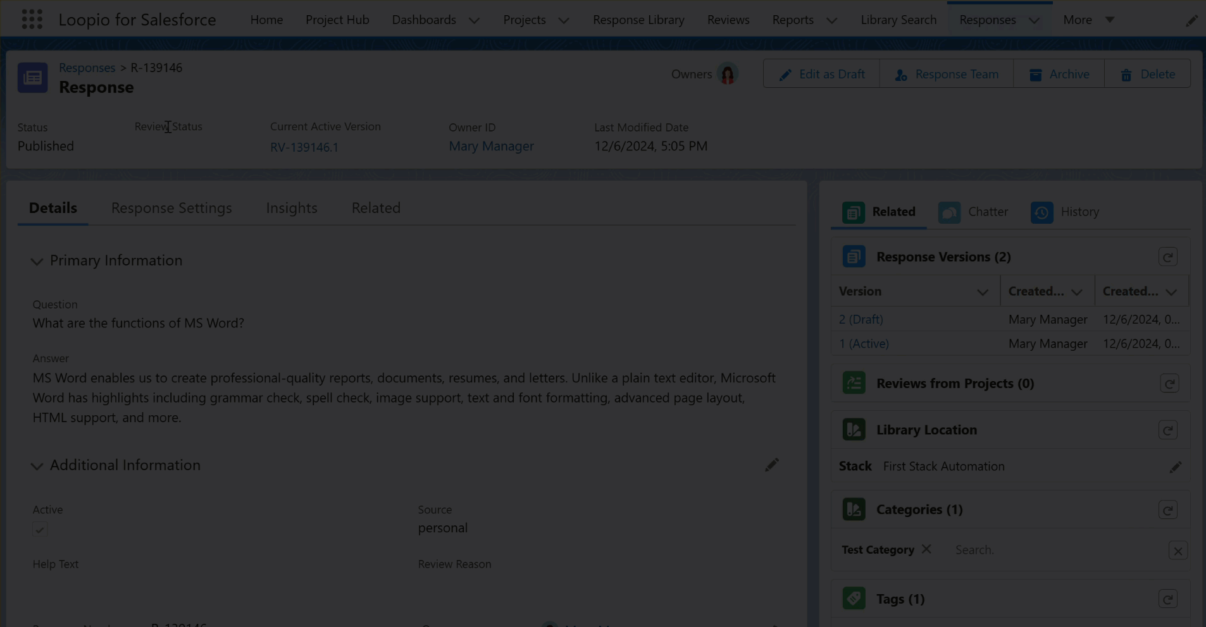Click the Reviews from Projects (0) heading
The height and width of the screenshot is (627, 1206).
coord(955,383)
